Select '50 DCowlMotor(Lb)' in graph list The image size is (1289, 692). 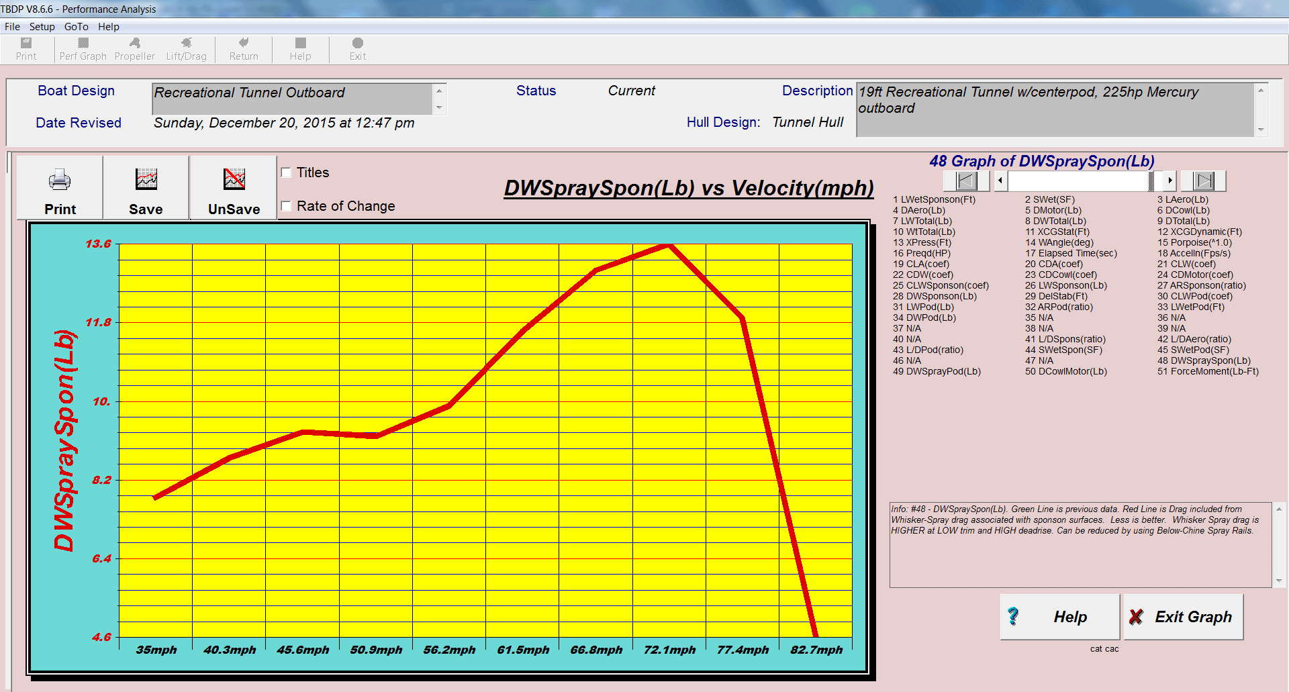[1066, 371]
